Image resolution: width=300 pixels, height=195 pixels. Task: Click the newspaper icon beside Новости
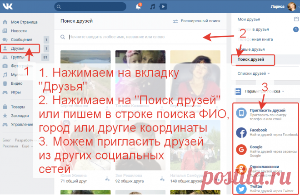[x=5, y=31]
